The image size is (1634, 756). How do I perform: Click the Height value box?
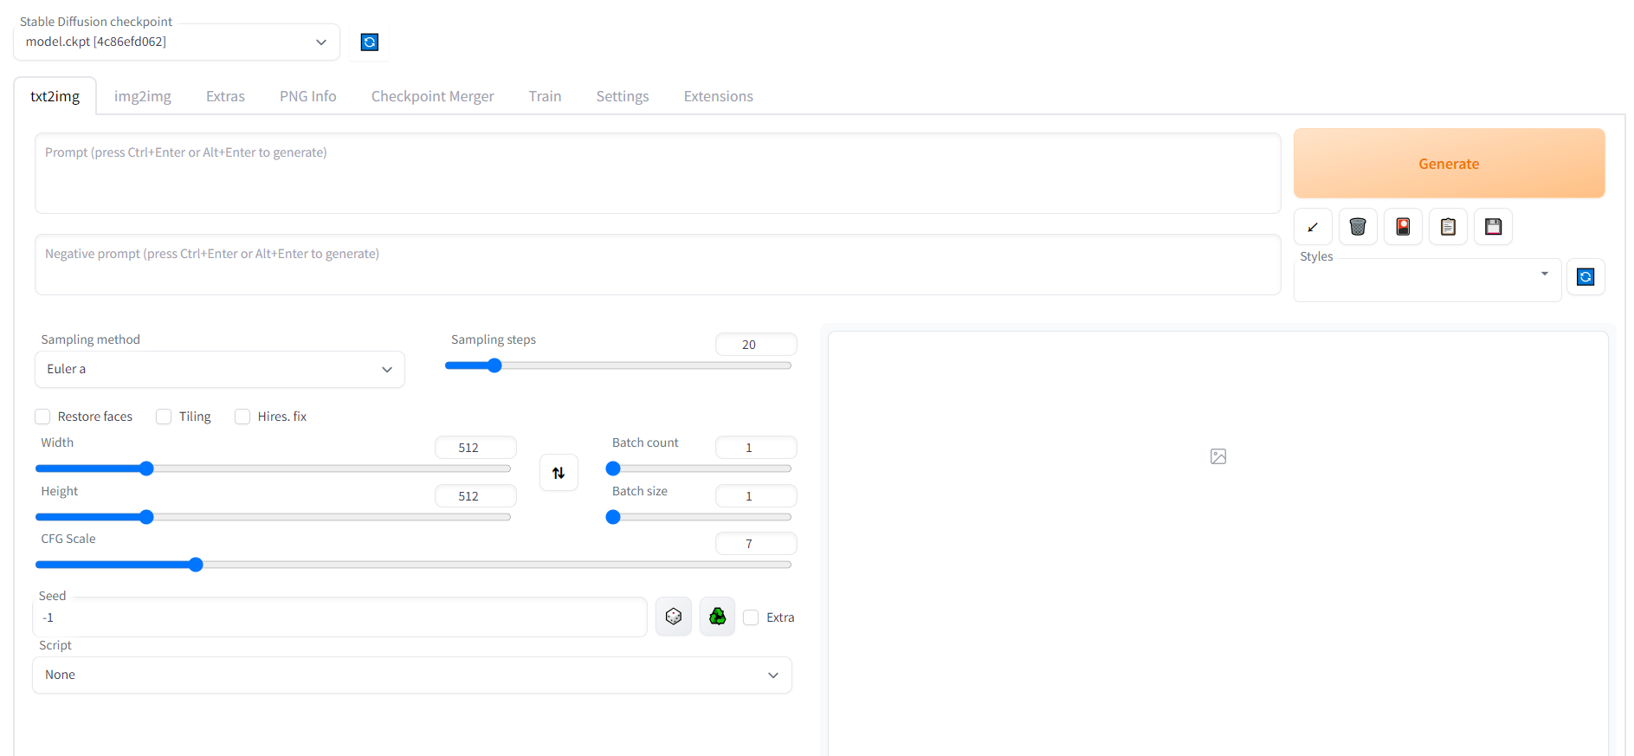[475, 496]
